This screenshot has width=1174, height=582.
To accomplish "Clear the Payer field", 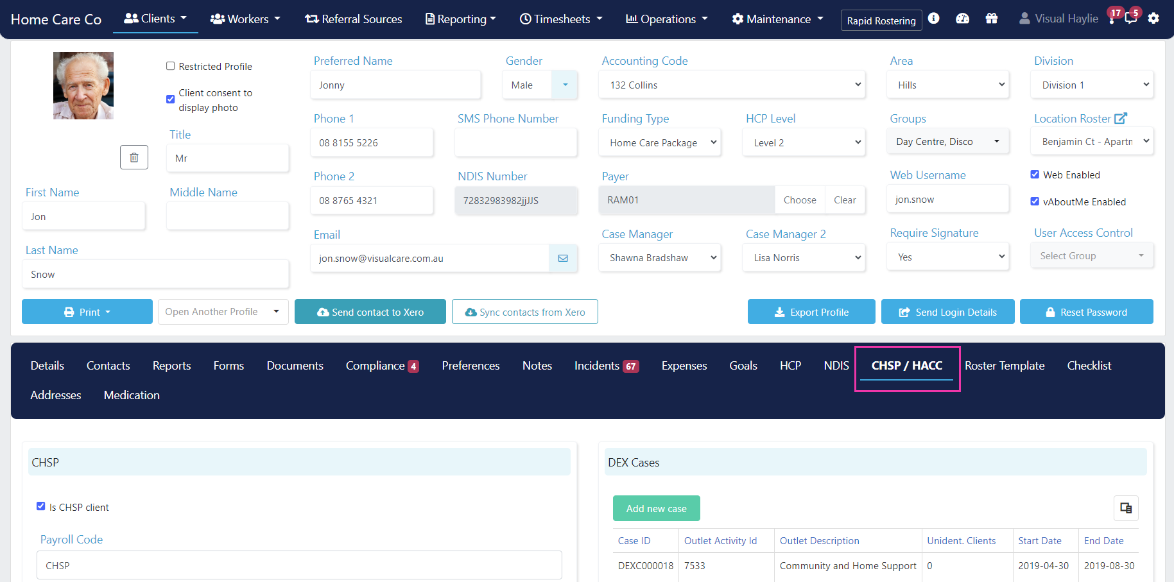I will click(x=845, y=200).
